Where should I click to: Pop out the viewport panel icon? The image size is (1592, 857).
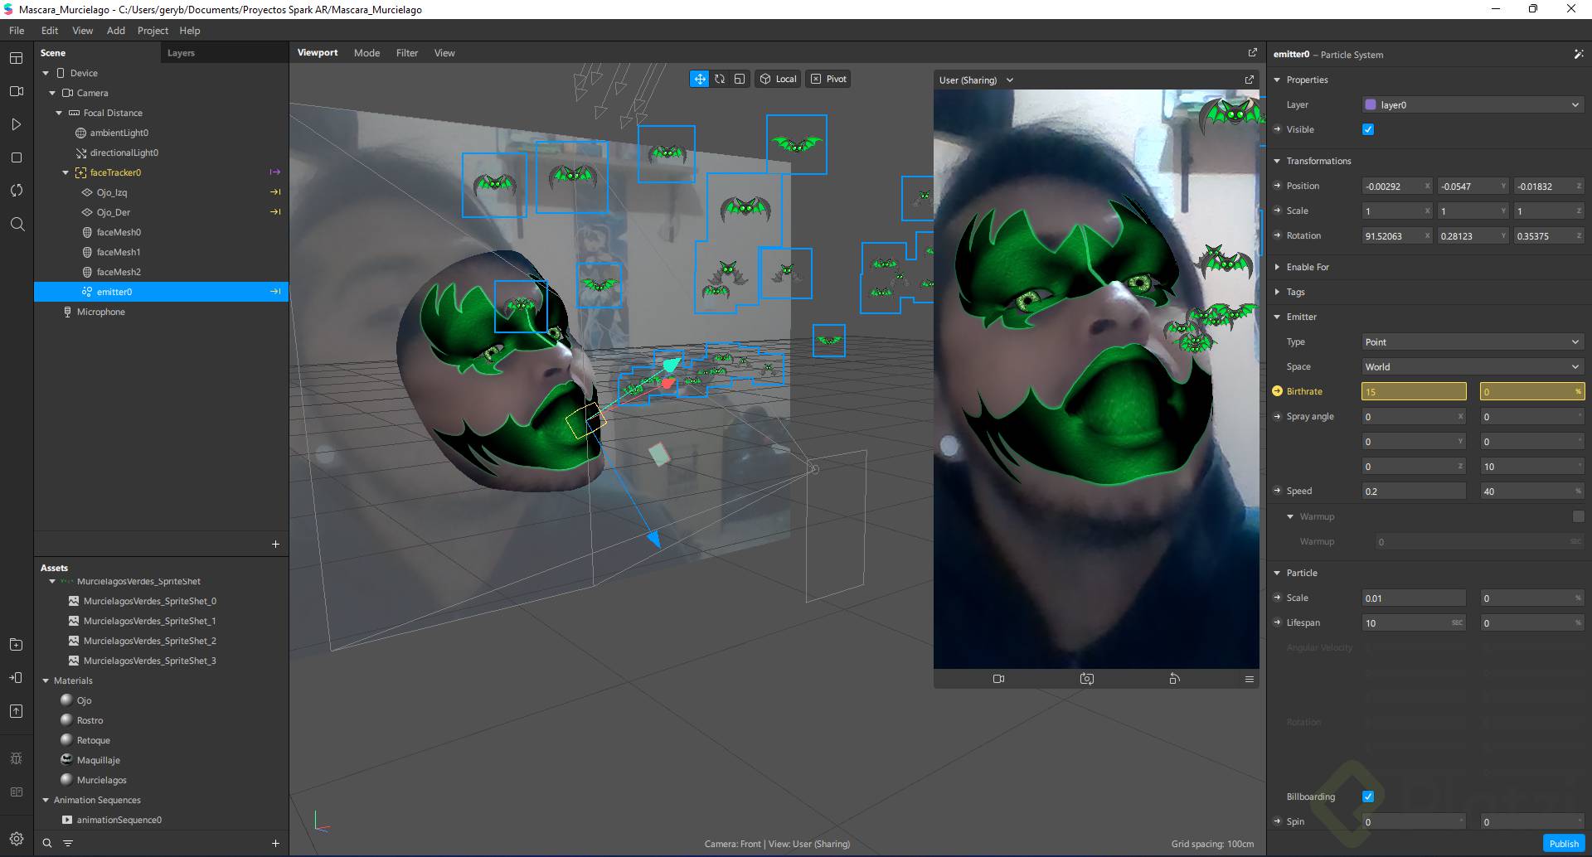1252,52
